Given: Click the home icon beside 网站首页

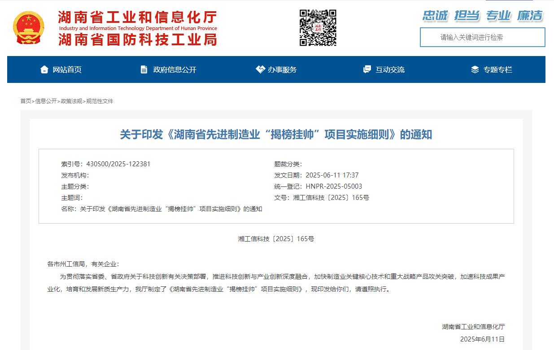Looking at the screenshot, I should 44,69.
